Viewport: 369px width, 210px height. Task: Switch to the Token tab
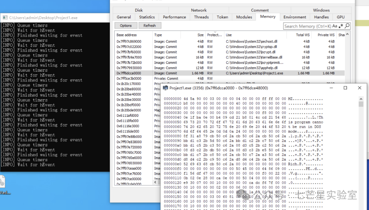pos(222,17)
